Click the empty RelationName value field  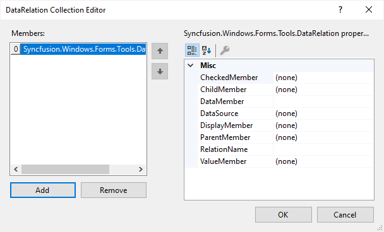pyautogui.click(x=323, y=149)
